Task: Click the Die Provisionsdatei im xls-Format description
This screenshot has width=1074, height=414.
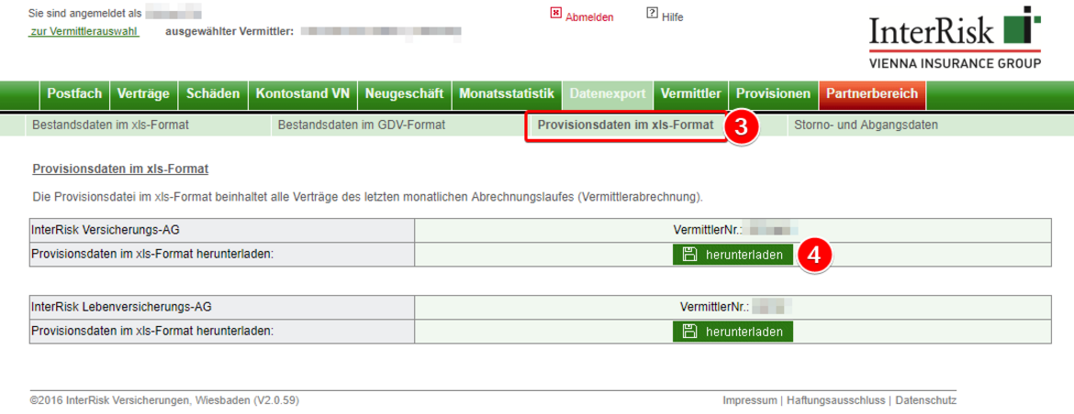Action: [x=368, y=198]
